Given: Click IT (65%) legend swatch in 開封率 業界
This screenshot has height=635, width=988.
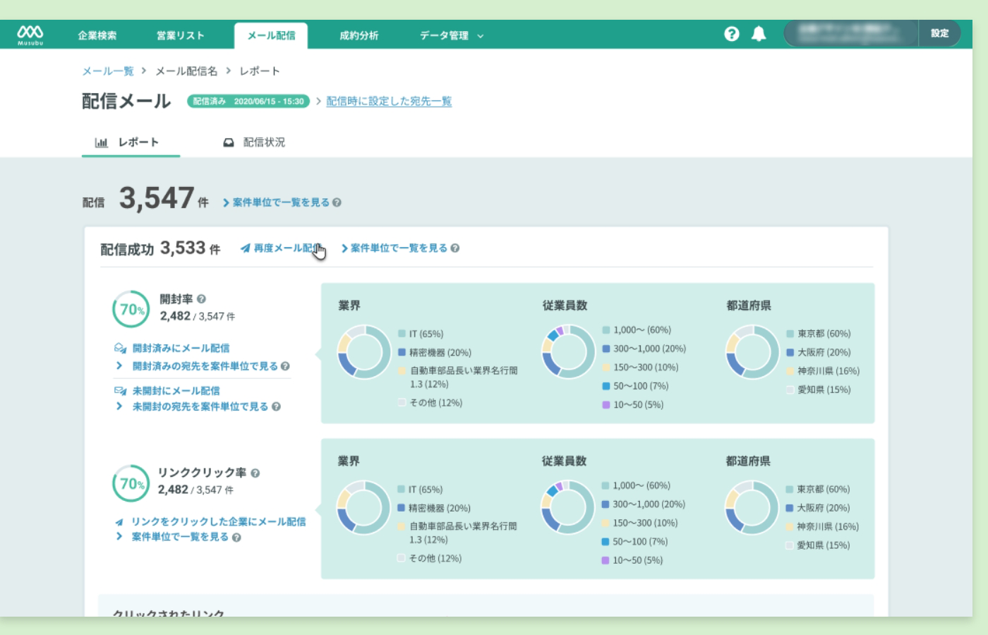Looking at the screenshot, I should [402, 334].
